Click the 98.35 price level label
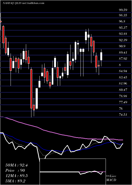This screenshot has height=185, width=132. click(123, 15)
